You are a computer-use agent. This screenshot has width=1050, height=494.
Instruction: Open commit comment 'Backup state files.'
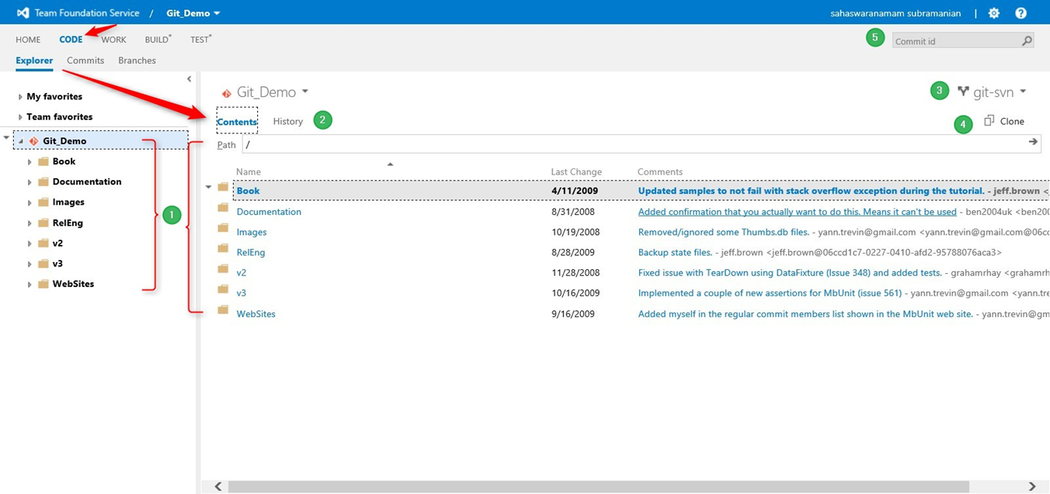coord(675,252)
